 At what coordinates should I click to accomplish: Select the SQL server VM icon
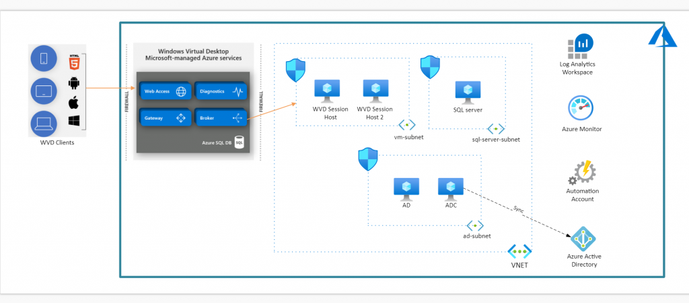tap(468, 92)
